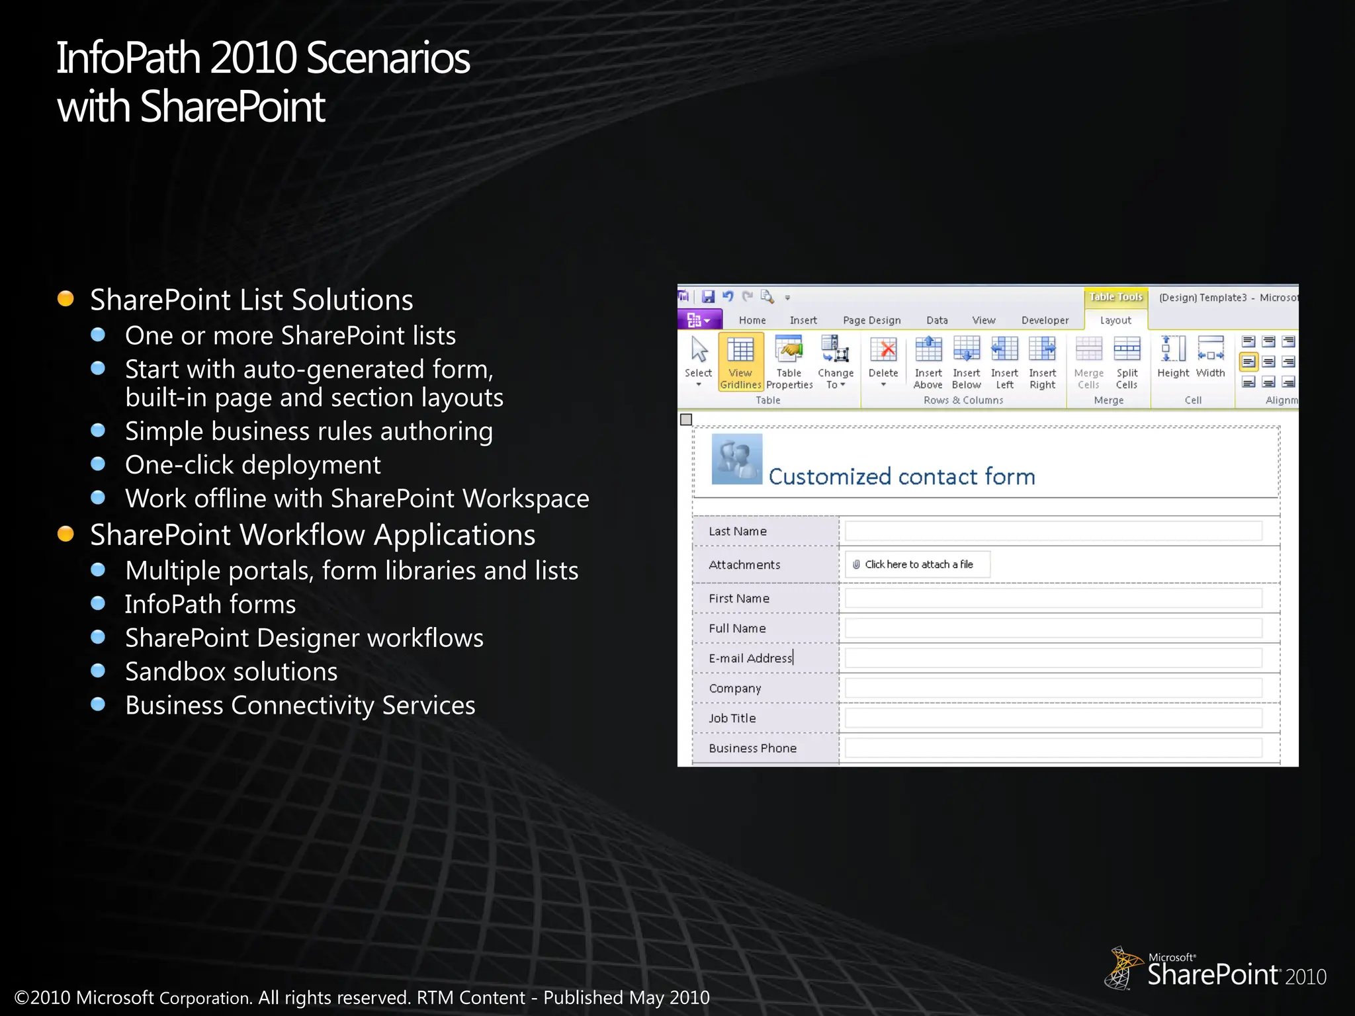This screenshot has height=1016, width=1355.
Task: Align cell content bottom right
Action: (1288, 382)
